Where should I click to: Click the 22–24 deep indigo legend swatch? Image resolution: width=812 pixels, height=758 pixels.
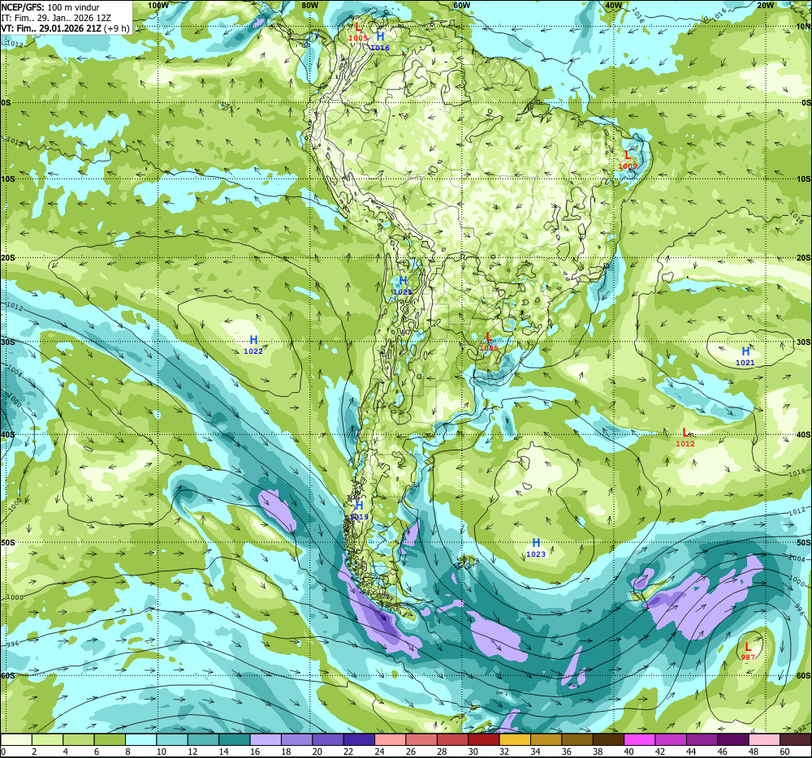coord(359,739)
